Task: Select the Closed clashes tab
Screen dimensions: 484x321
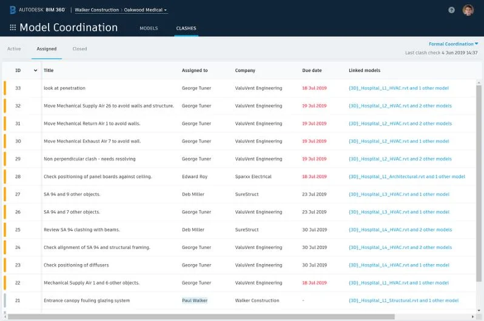Action: pyautogui.click(x=79, y=48)
